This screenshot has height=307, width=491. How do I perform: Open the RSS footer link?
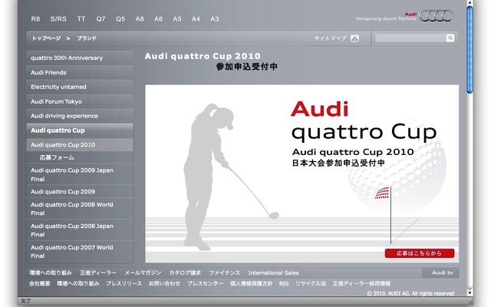coord(284,283)
